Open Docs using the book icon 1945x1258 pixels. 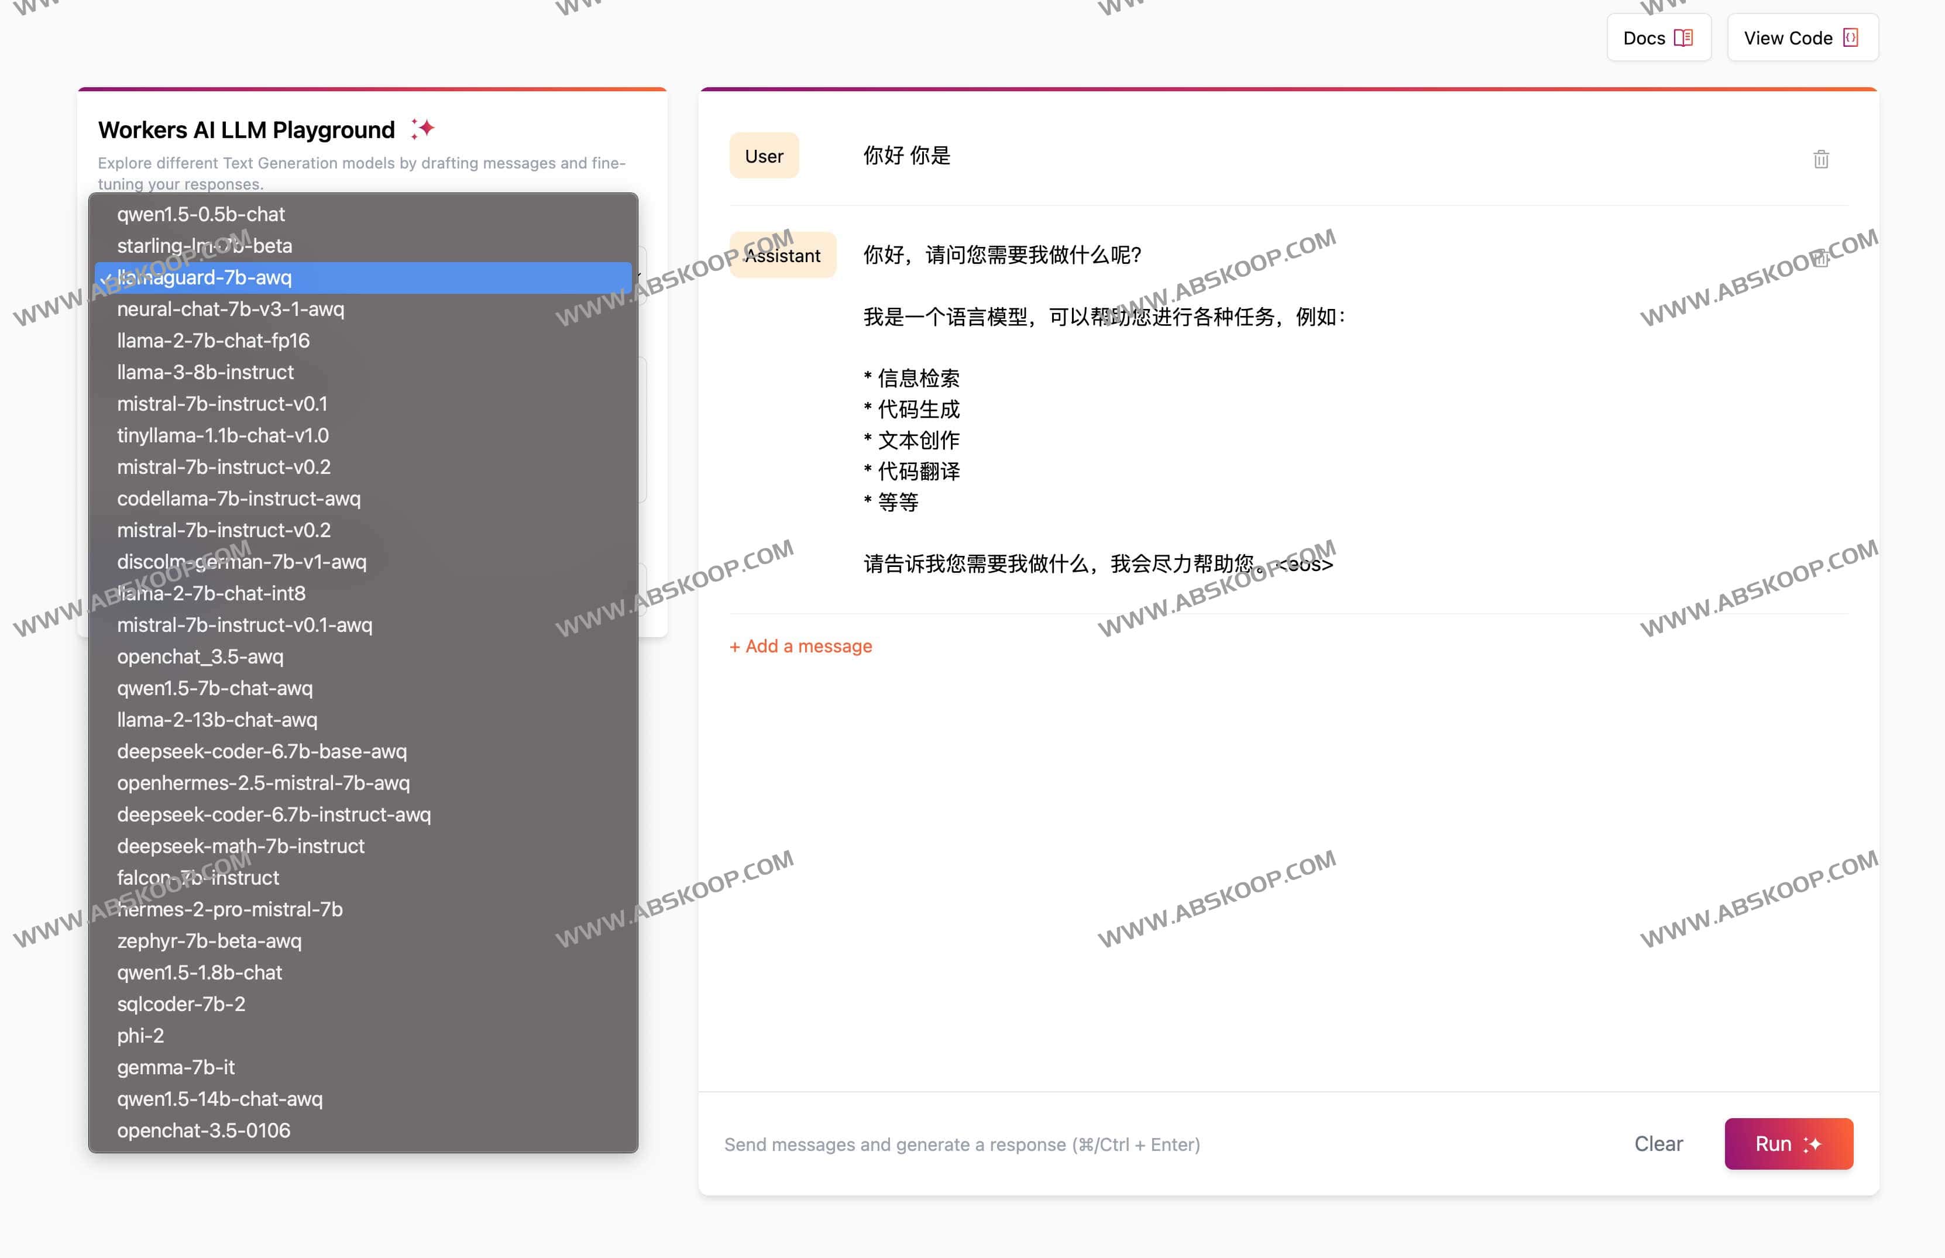(x=1685, y=37)
